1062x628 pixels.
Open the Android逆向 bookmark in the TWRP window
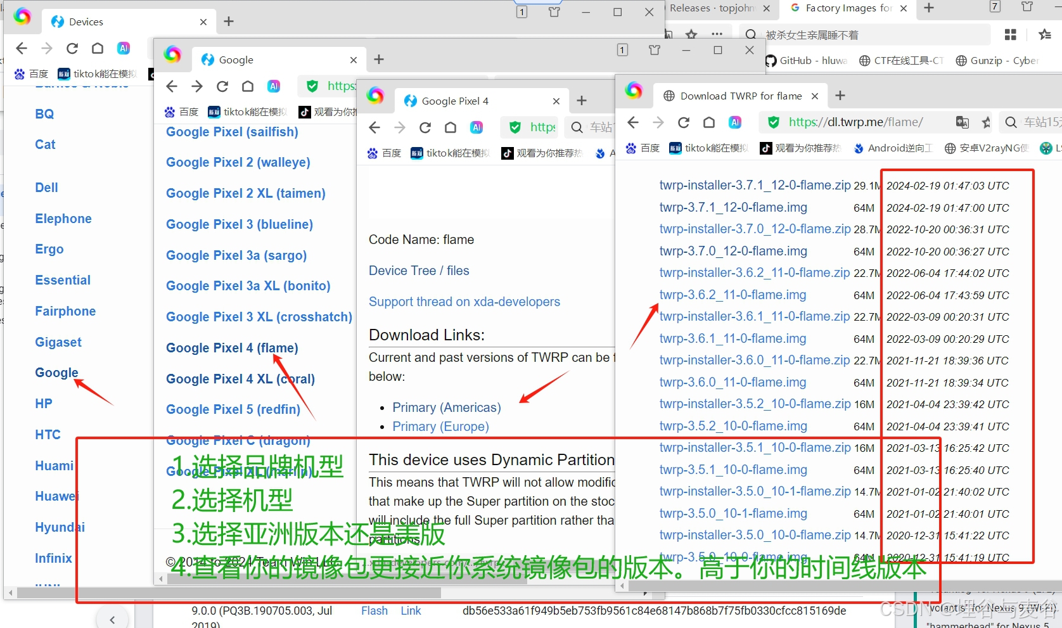point(893,148)
